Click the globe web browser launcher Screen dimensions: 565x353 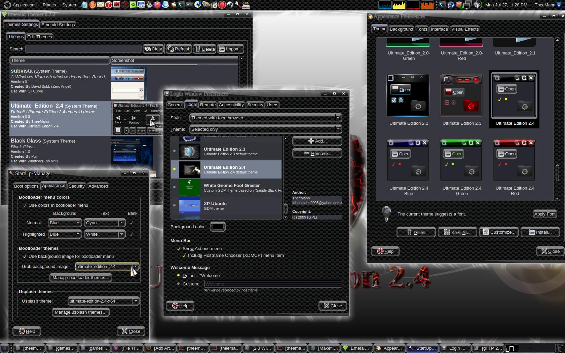click(x=165, y=5)
